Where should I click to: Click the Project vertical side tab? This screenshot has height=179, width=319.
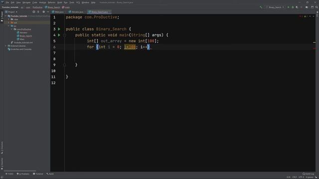point(2,16)
